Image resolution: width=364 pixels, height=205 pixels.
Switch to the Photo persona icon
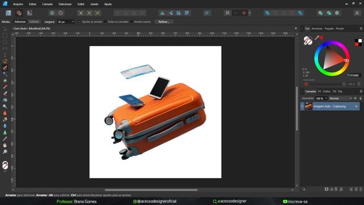(9, 13)
